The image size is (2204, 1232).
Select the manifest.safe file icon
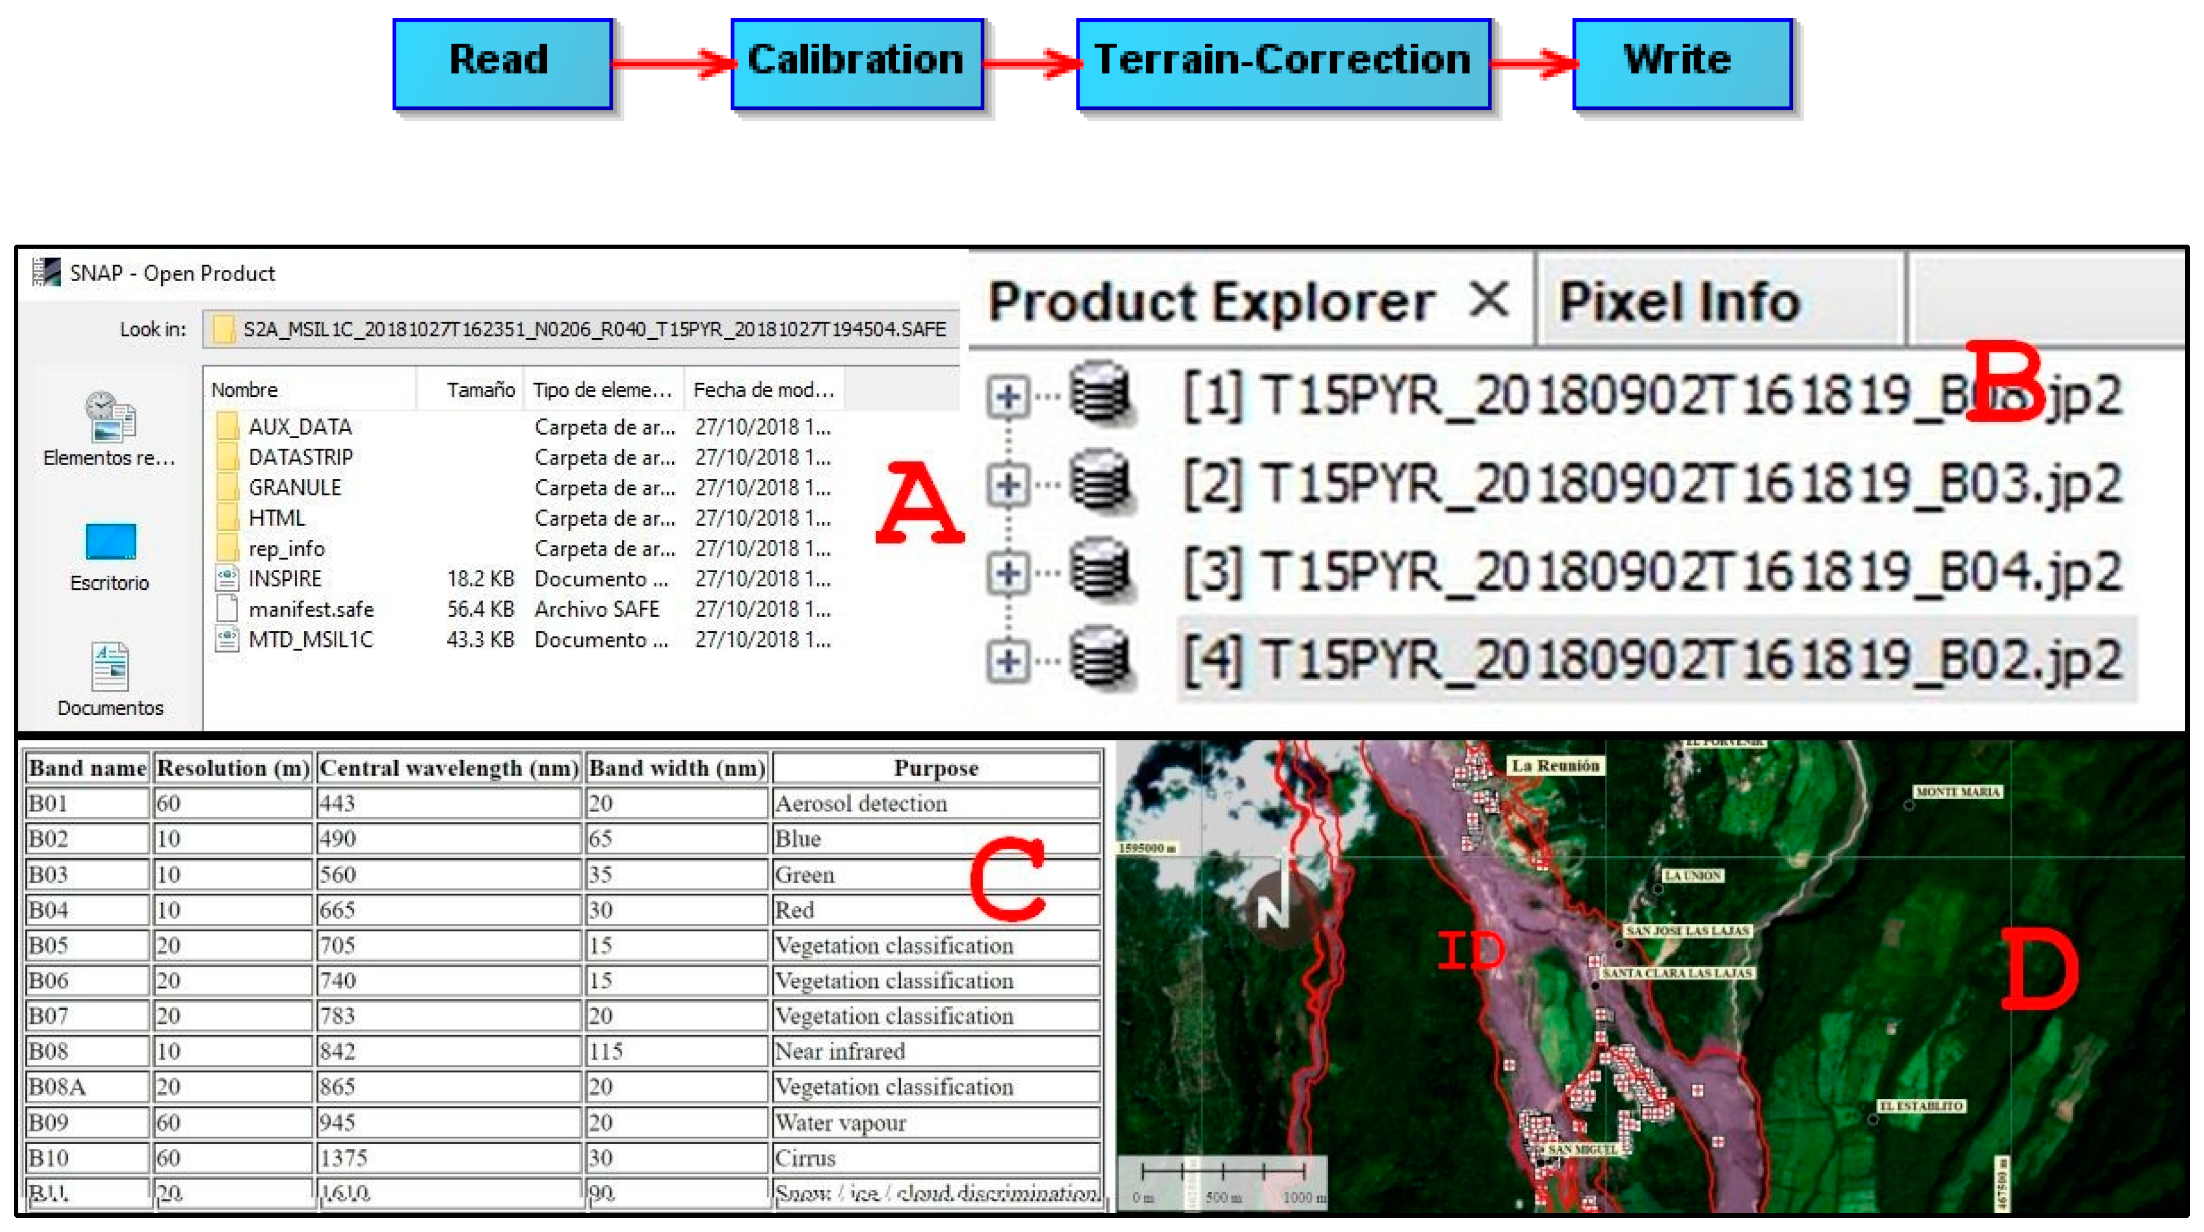227,609
